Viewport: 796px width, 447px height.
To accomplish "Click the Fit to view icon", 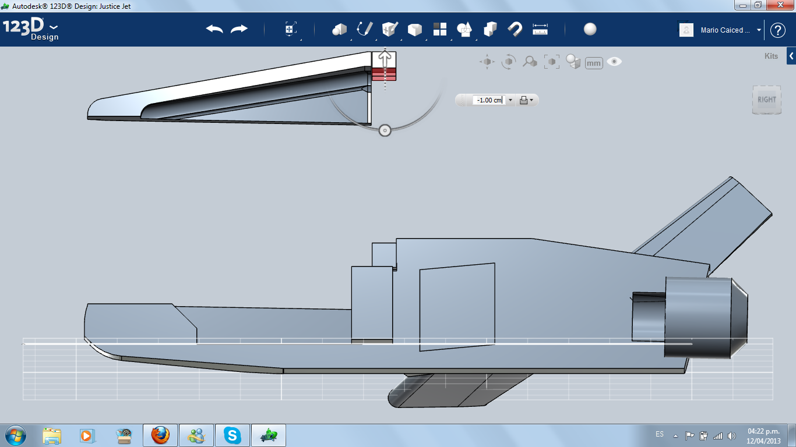I will [x=551, y=62].
